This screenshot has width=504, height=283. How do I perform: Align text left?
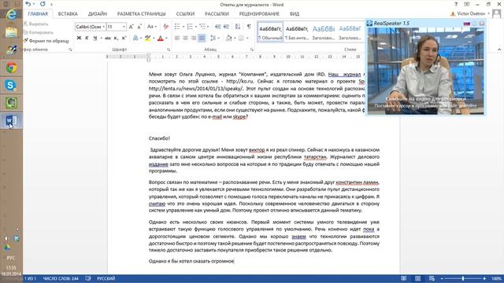[x=177, y=39]
